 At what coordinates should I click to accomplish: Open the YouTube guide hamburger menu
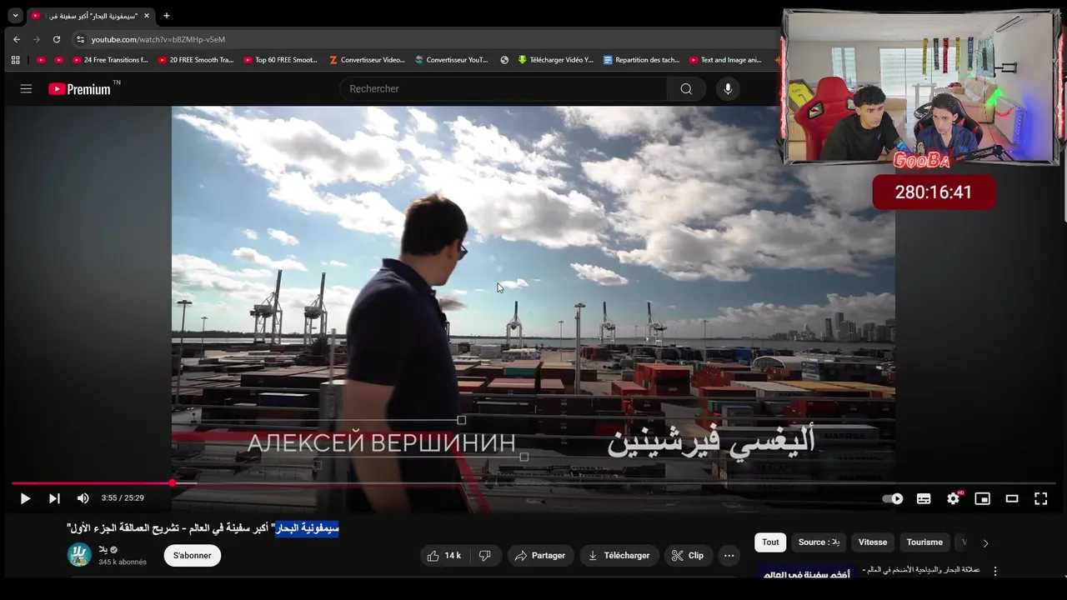pyautogui.click(x=26, y=89)
